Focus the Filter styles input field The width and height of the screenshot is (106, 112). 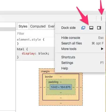[x=36, y=34]
